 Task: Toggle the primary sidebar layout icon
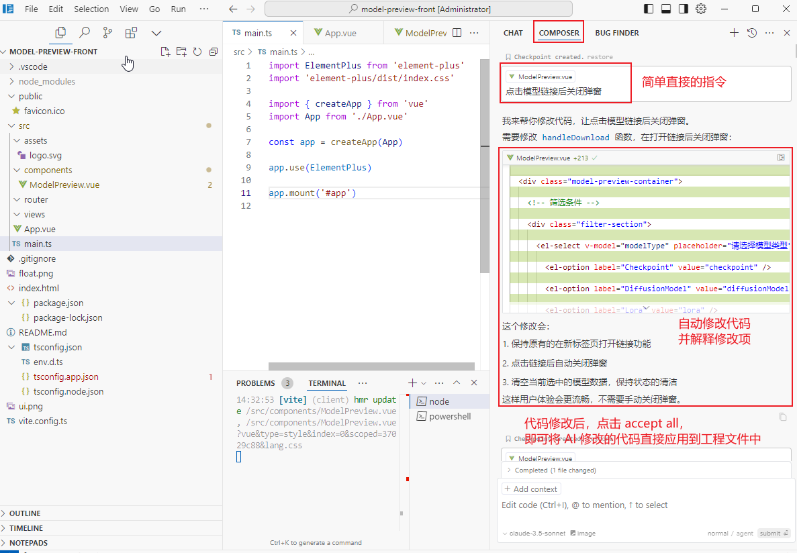coord(649,9)
